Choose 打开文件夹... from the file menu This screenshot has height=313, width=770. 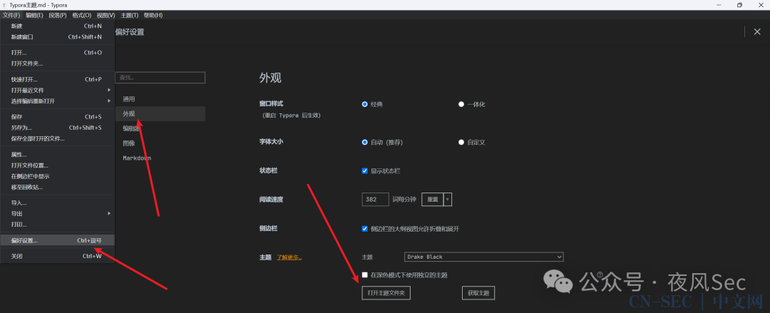(x=58, y=63)
